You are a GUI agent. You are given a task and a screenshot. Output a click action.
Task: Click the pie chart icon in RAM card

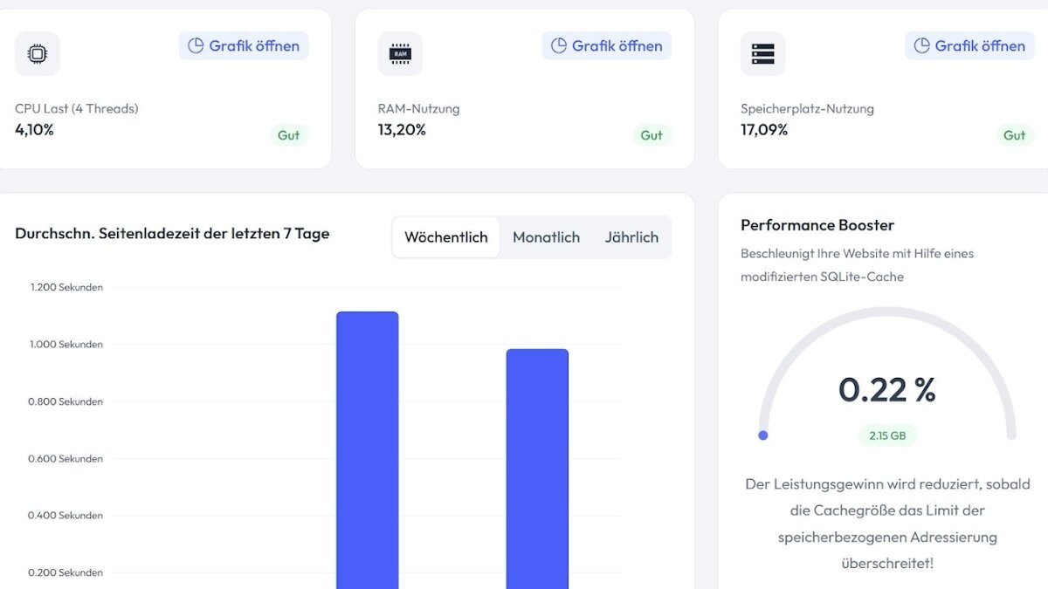pos(559,46)
